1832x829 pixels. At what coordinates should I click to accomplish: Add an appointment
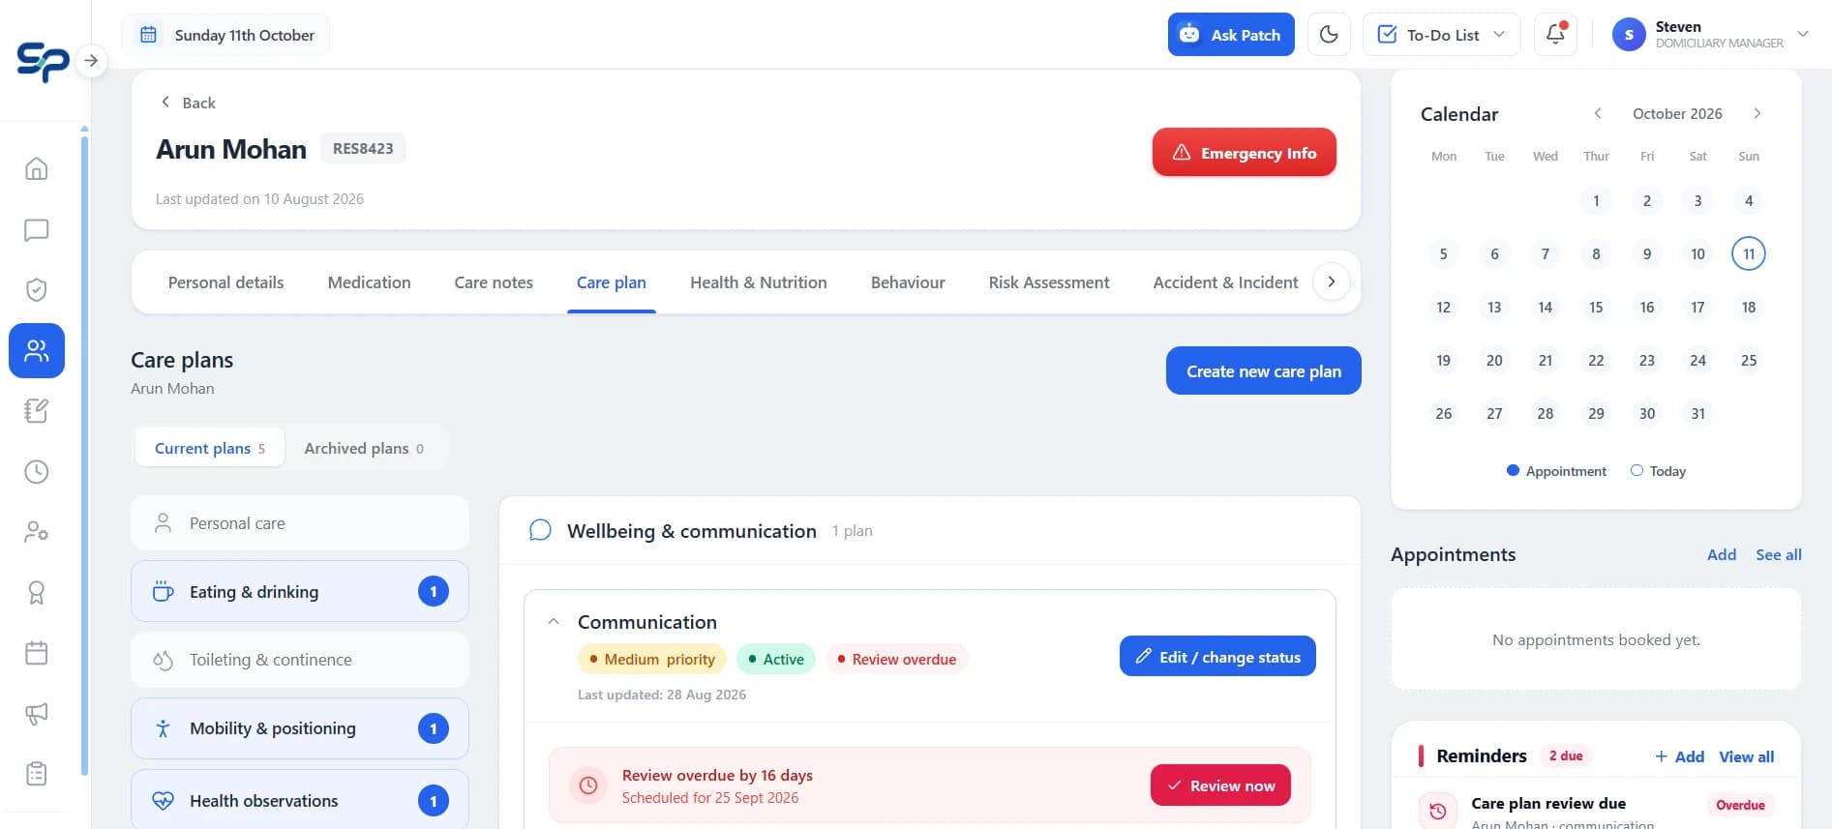pyautogui.click(x=1722, y=554)
